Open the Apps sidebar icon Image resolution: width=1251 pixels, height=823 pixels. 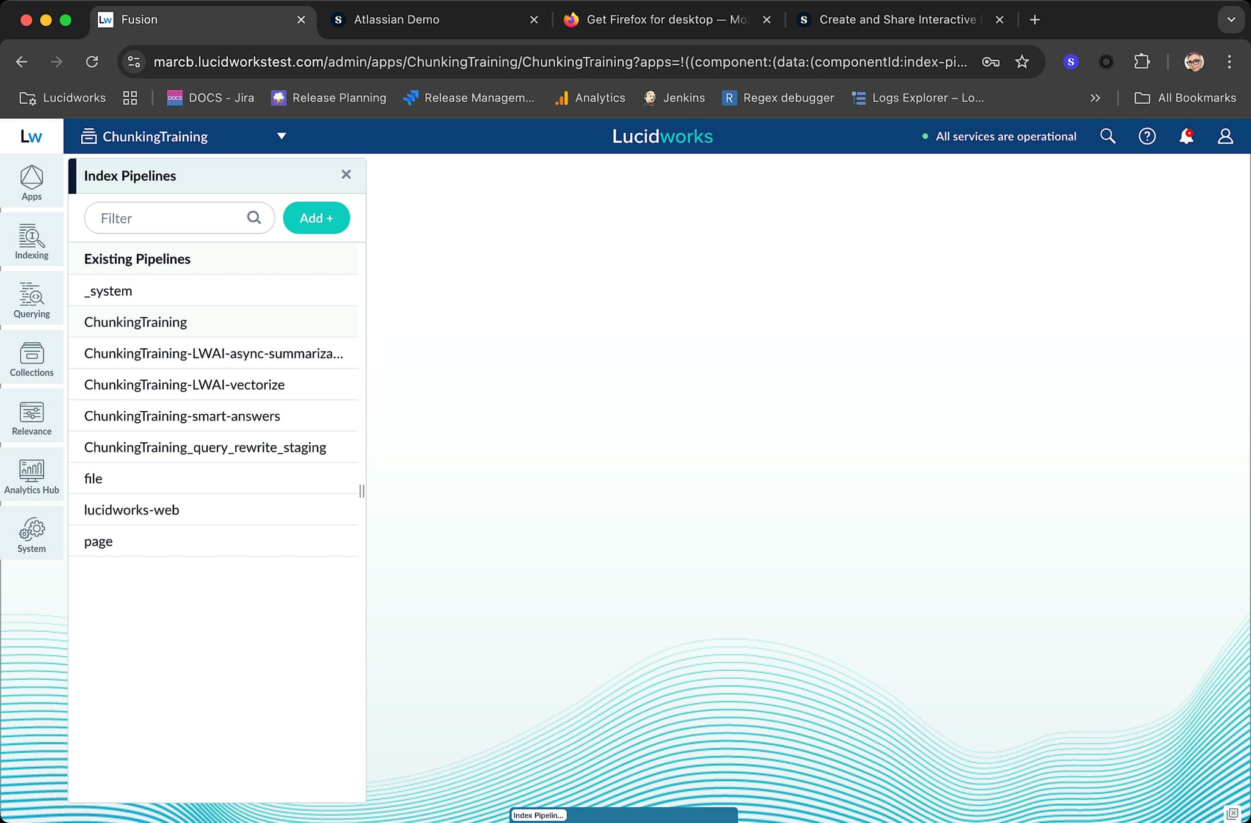click(32, 182)
